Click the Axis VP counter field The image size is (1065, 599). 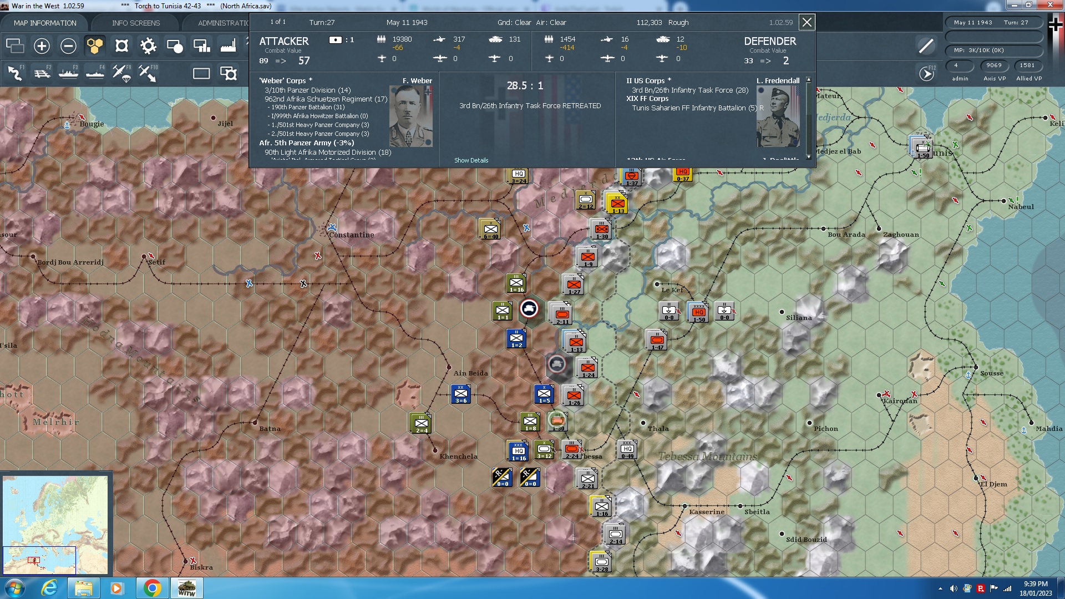click(x=993, y=65)
